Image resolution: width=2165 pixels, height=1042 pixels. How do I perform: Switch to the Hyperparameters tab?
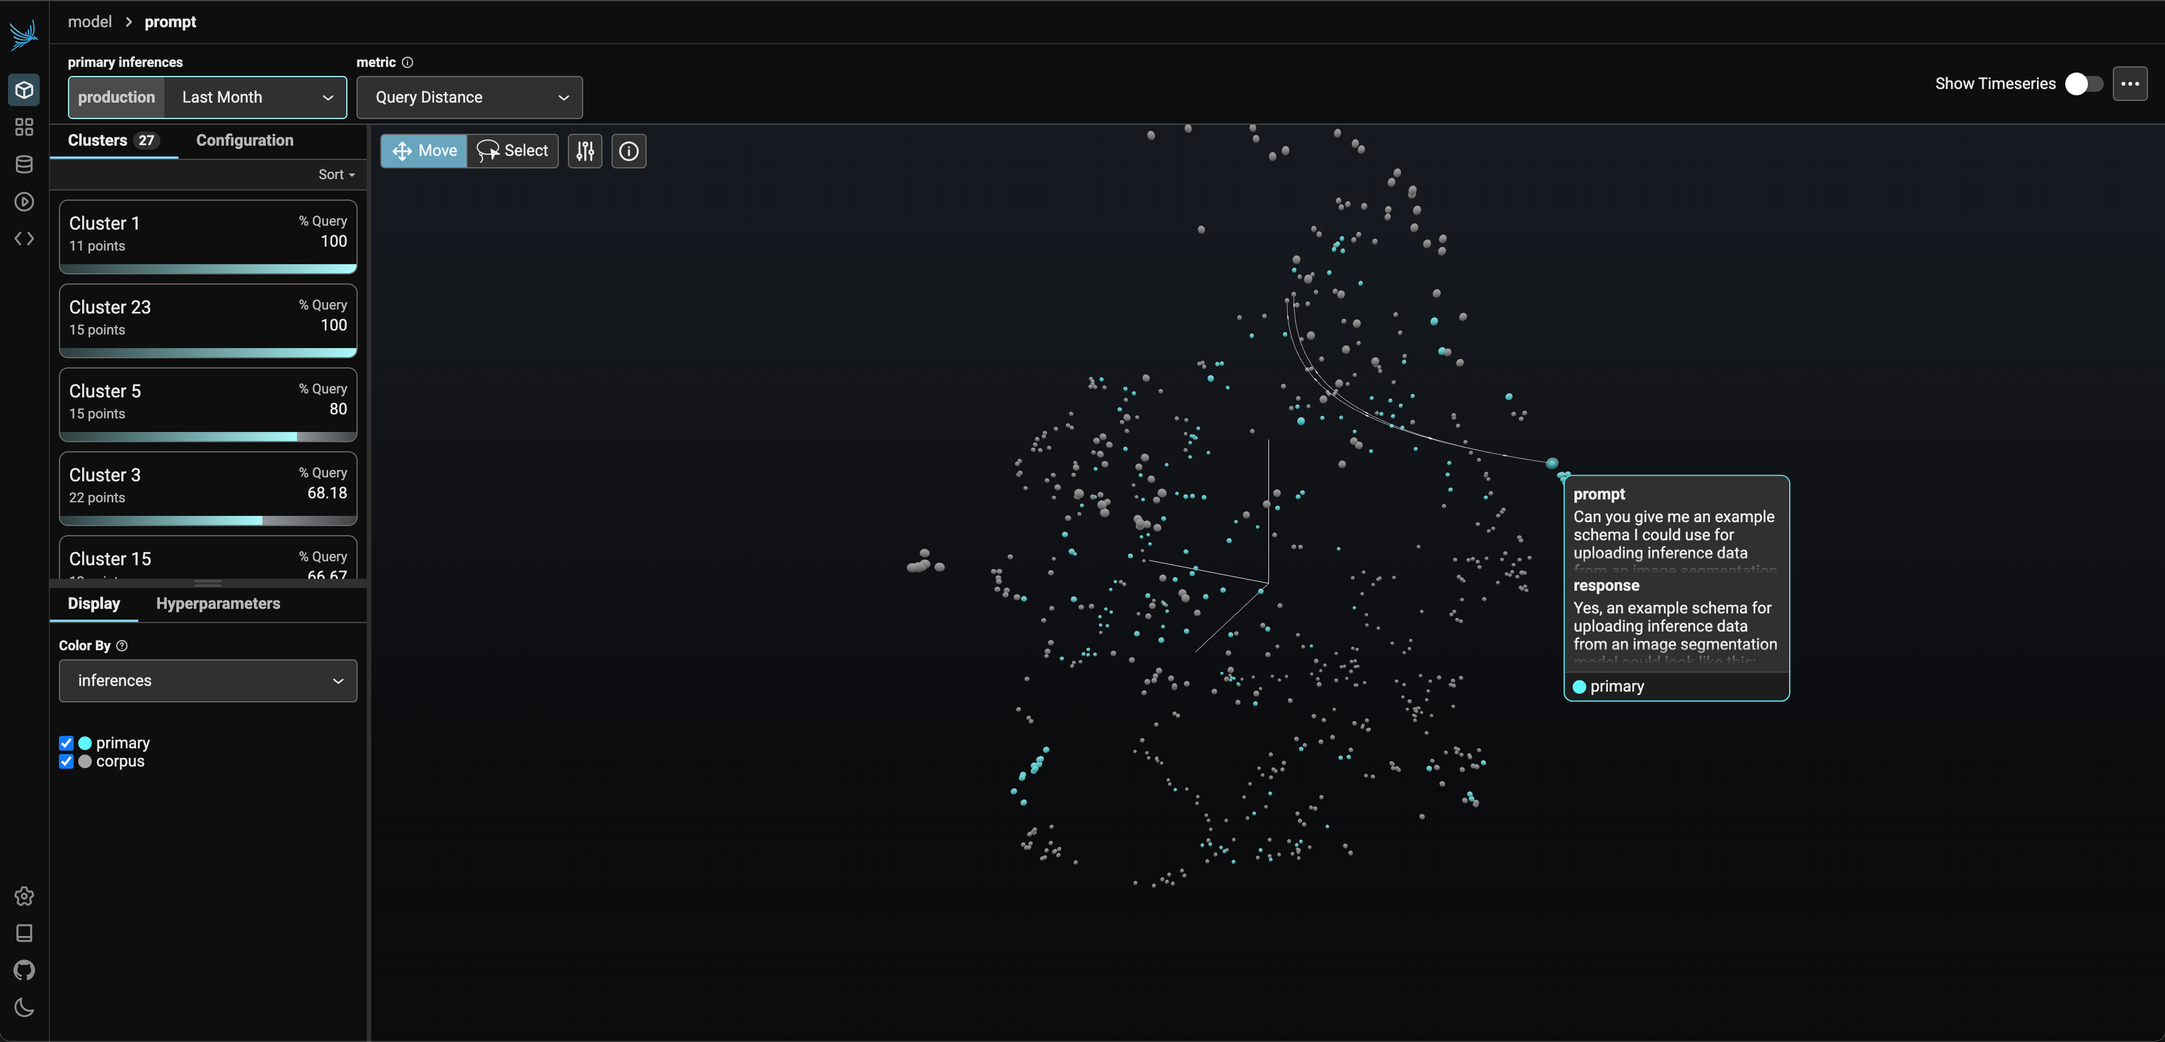218,603
